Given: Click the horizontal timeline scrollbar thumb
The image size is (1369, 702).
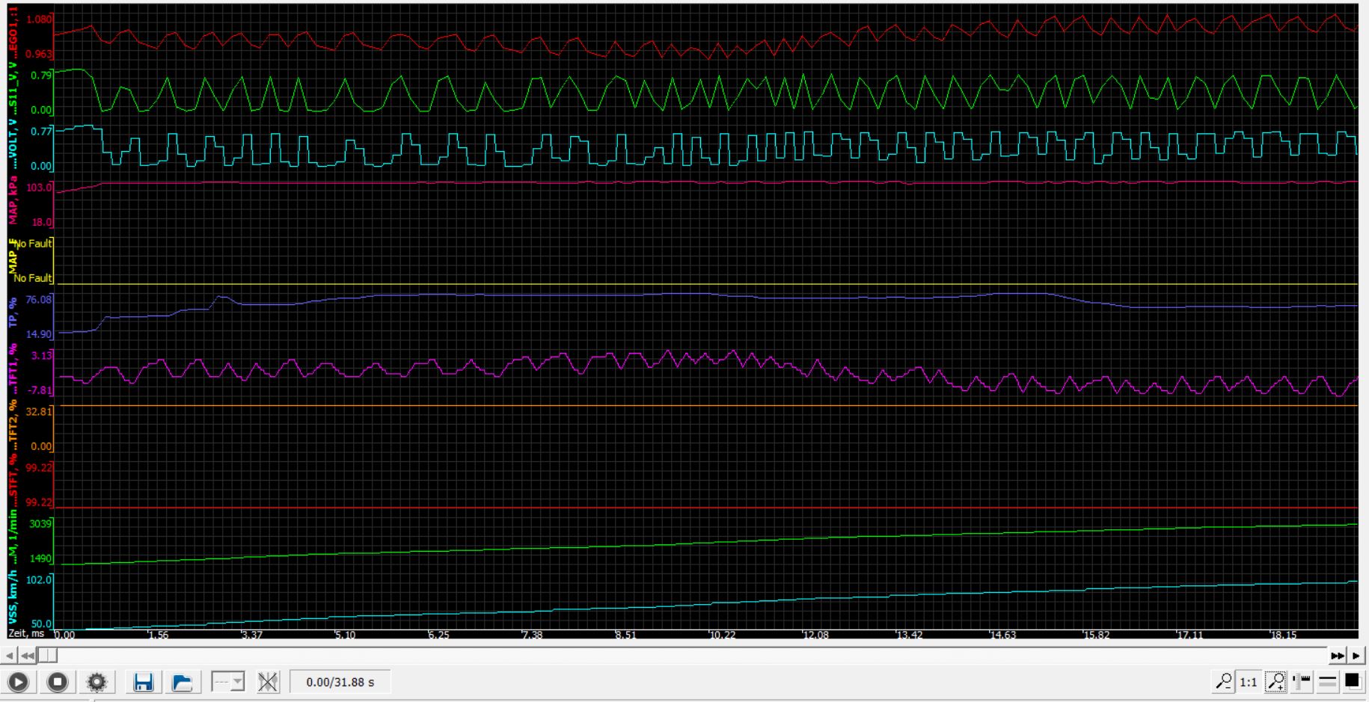Looking at the screenshot, I should pyautogui.click(x=47, y=656).
